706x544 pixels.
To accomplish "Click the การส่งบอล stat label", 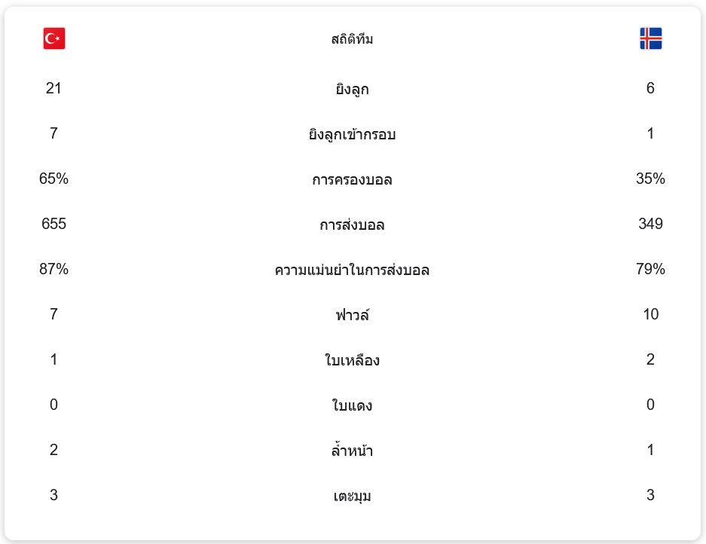I will click(x=352, y=225).
